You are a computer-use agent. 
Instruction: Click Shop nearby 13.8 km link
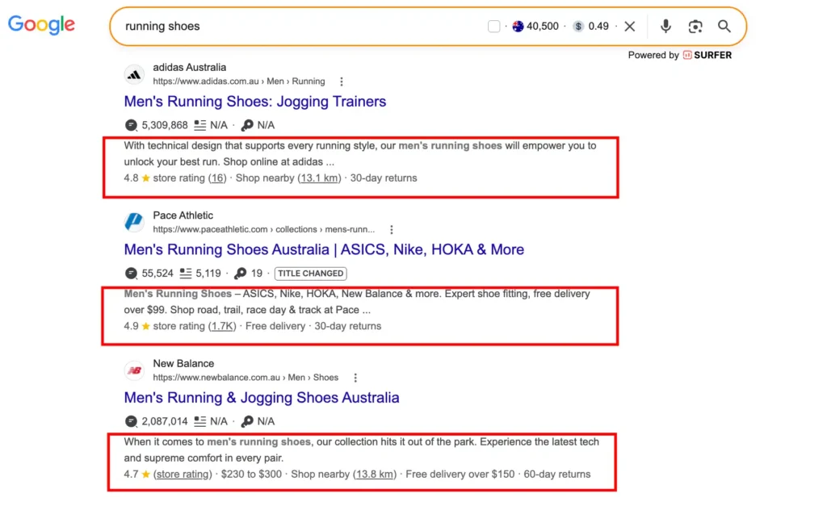(375, 474)
